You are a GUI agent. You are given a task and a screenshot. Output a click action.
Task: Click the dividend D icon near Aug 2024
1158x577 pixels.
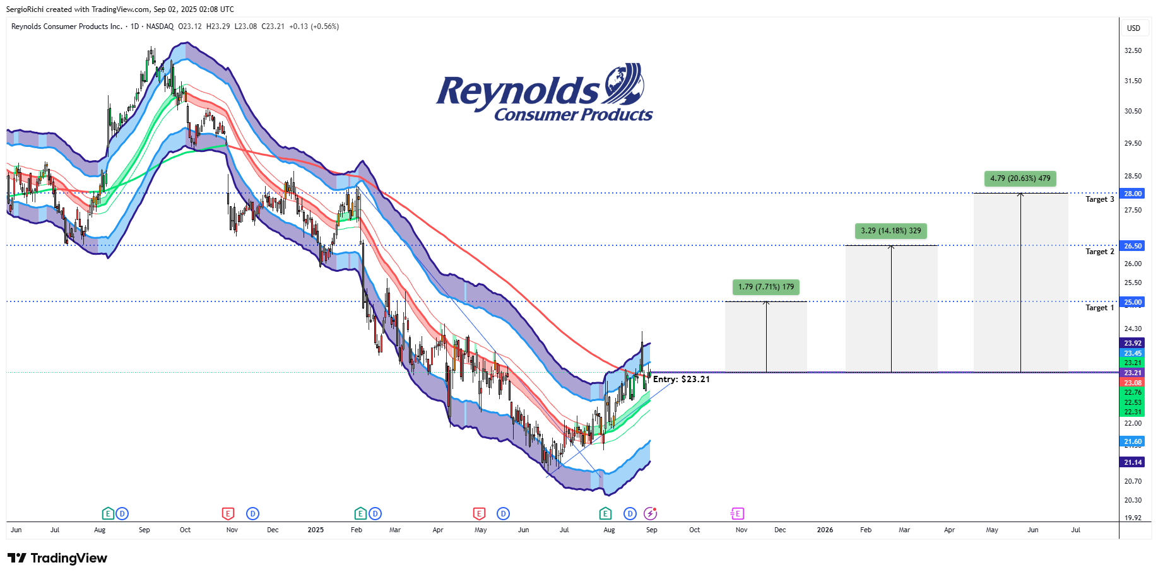(x=122, y=513)
